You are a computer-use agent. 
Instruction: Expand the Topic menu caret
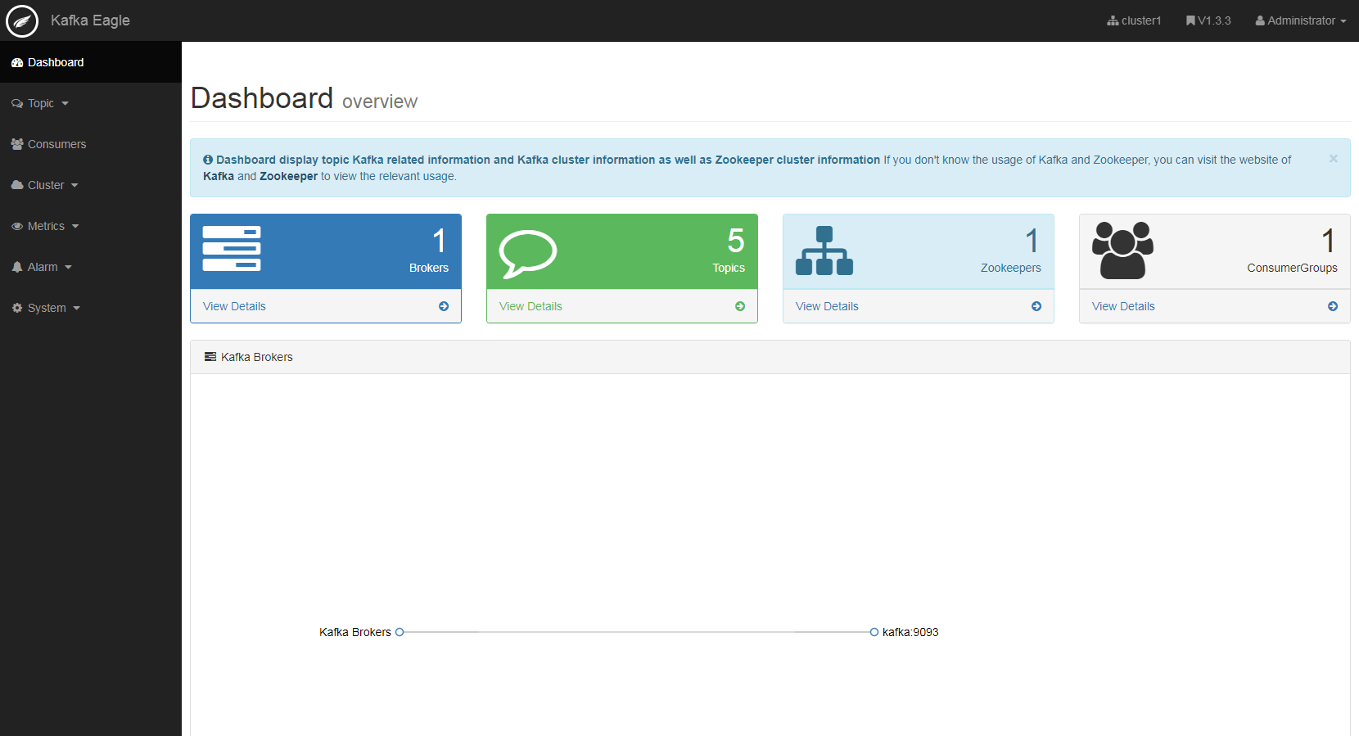[65, 104]
